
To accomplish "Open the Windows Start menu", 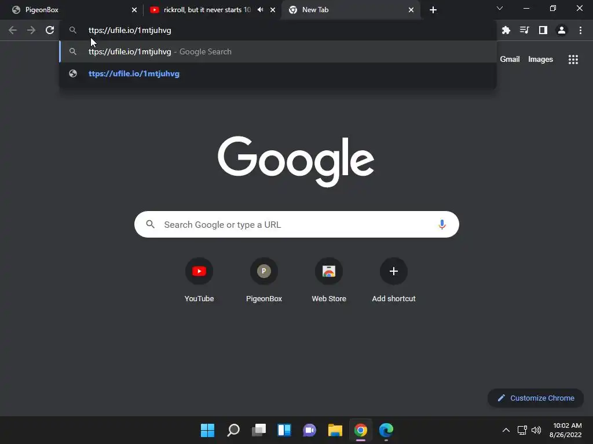I will (x=208, y=430).
